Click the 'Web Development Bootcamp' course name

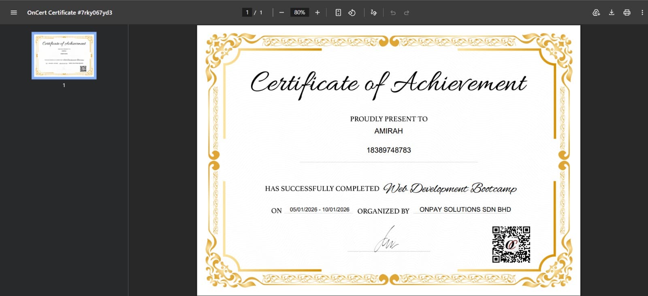point(450,188)
